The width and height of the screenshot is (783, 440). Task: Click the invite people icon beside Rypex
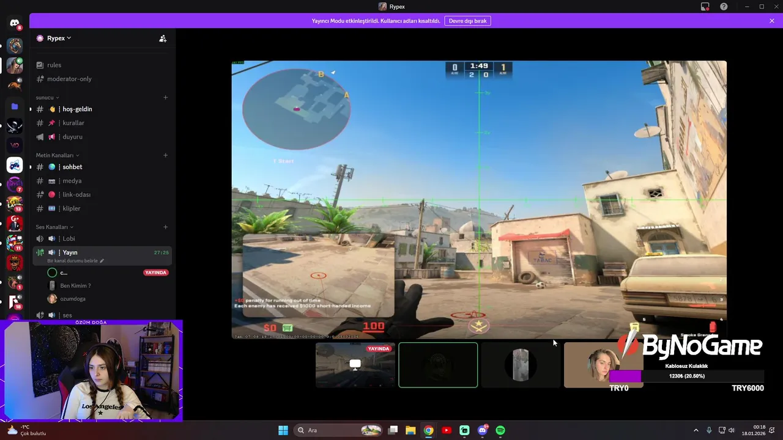point(163,38)
